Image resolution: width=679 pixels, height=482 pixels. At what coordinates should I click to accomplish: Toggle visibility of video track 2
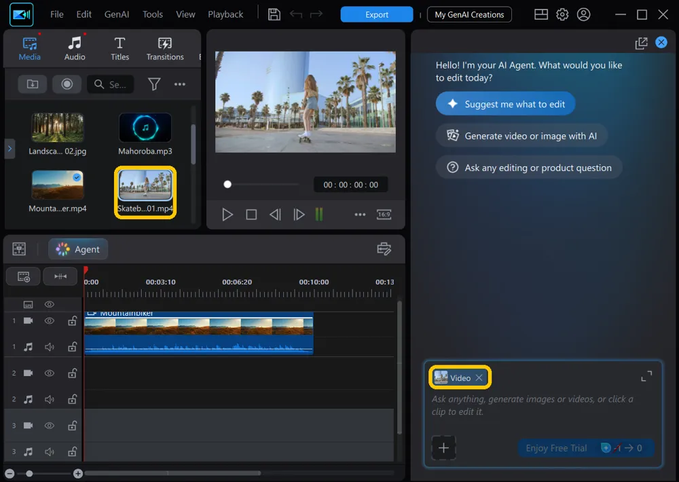50,373
